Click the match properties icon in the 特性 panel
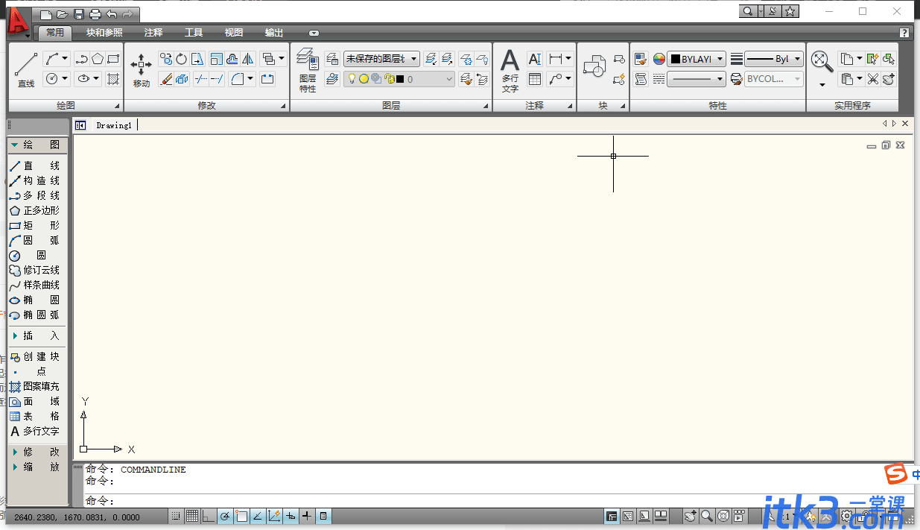920x530 pixels. point(641,59)
